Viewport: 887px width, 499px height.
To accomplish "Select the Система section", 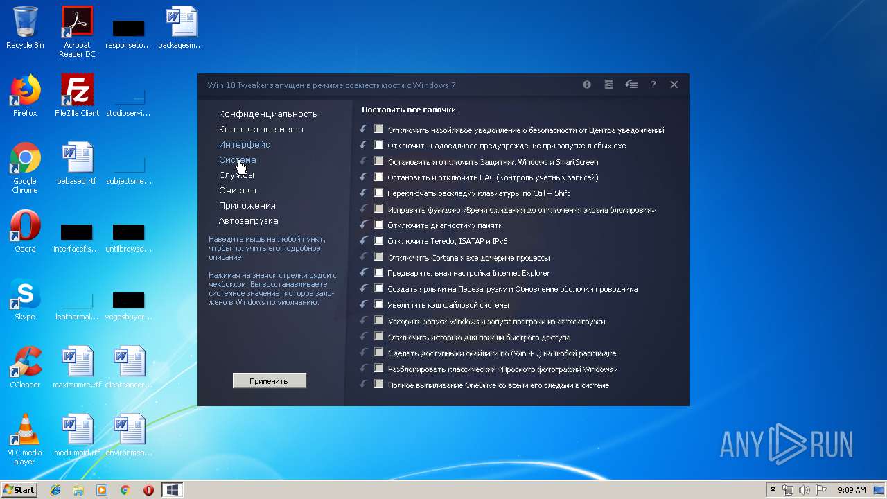I will tap(237, 160).
